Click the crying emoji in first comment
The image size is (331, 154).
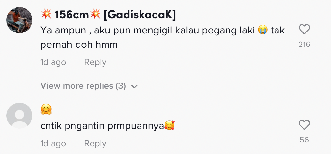coord(262,31)
